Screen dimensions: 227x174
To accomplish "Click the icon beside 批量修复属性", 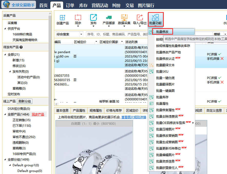I will pos(152,110).
